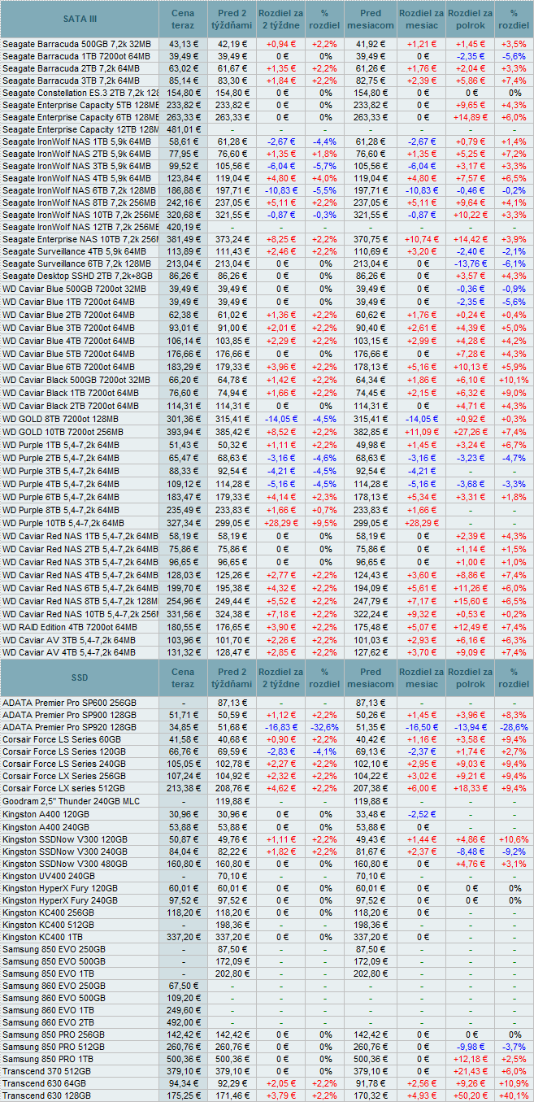Image resolution: width=534 pixels, height=1102 pixels.
Task: Click current price 481,01 € of Seagate 12TB
Action: pyautogui.click(x=183, y=129)
